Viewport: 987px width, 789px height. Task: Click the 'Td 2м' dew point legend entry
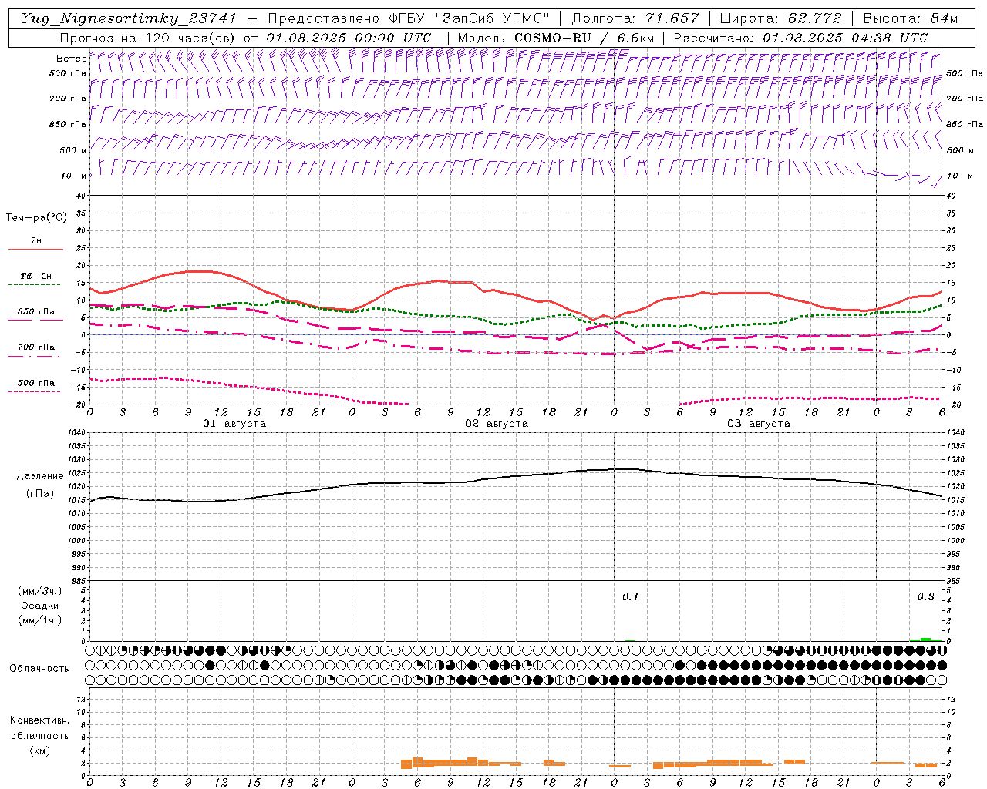35,276
